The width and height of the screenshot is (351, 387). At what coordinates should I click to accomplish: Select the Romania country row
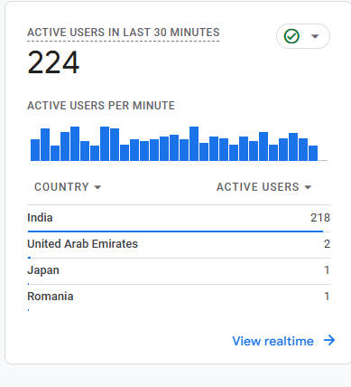click(179, 297)
